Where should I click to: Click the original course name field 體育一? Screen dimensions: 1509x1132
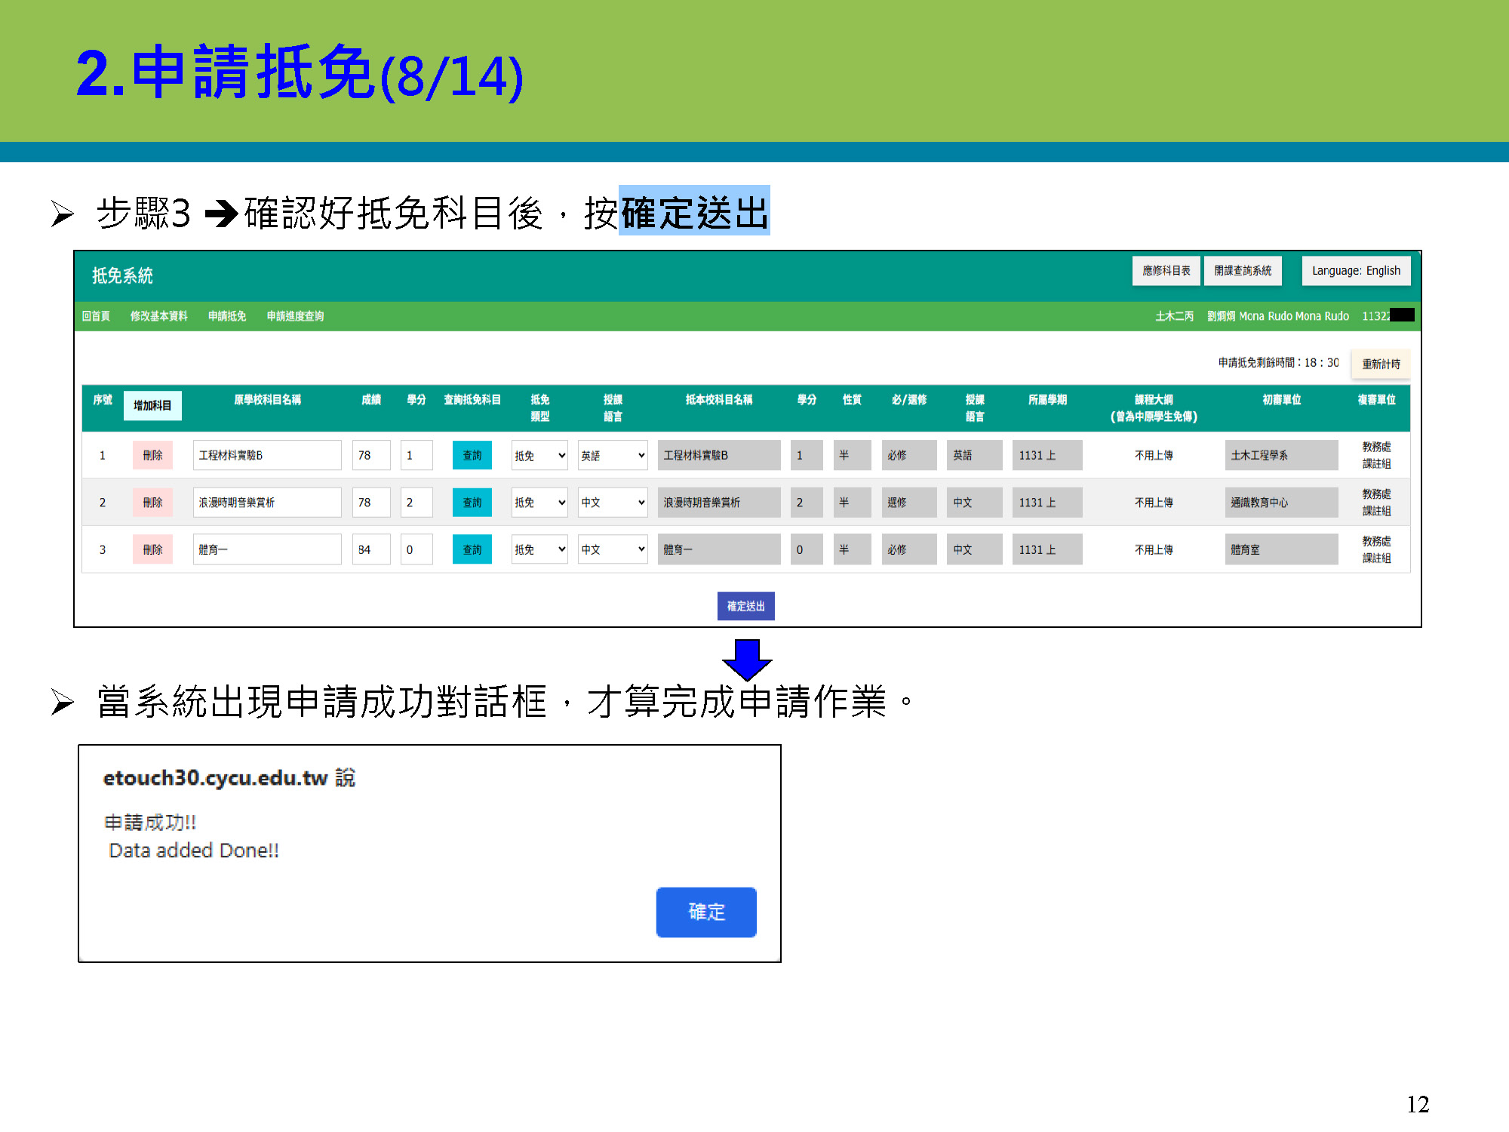[267, 549]
